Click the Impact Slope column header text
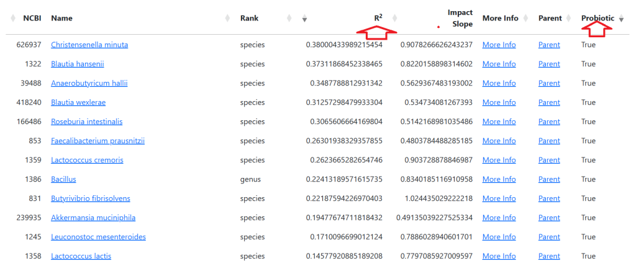The image size is (636, 269). (x=460, y=18)
